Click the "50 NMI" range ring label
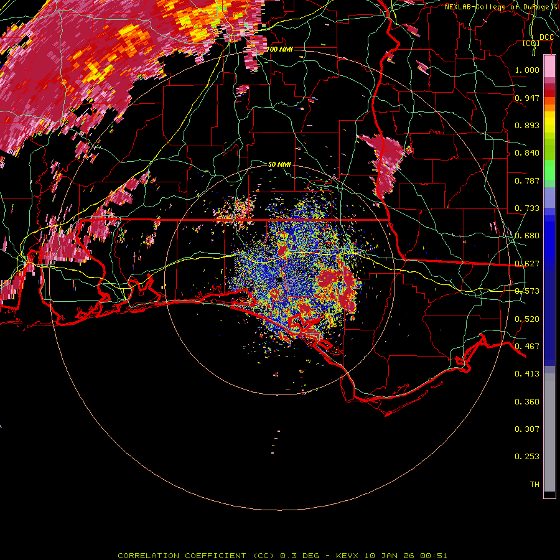560x560 pixels. click(x=279, y=164)
